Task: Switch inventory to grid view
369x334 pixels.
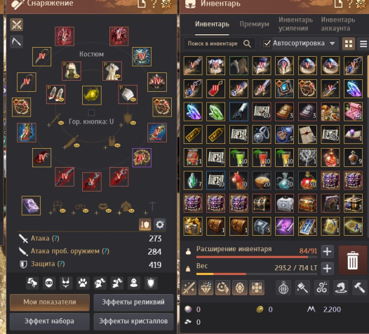Action: click(348, 44)
